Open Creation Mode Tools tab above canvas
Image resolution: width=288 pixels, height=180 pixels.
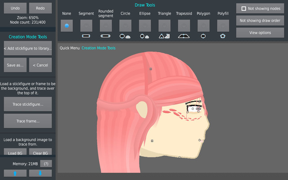pos(99,48)
